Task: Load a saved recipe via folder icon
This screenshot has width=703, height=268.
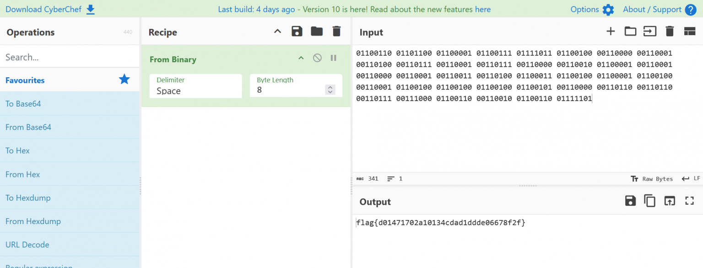Action: tap(316, 31)
